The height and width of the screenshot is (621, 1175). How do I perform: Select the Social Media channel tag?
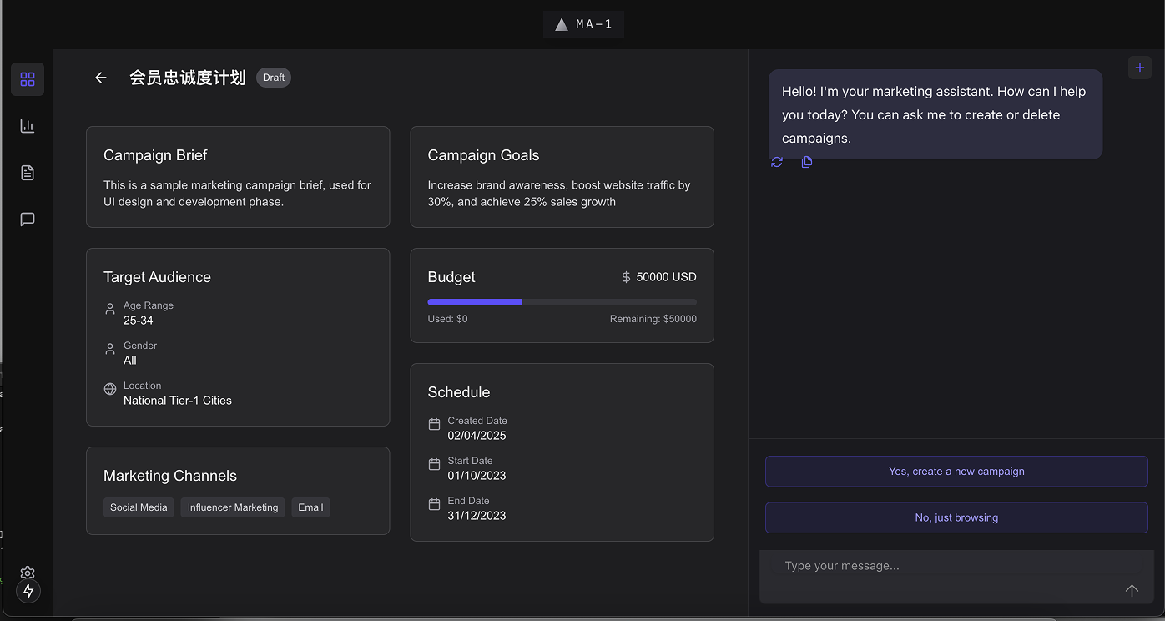[x=139, y=507]
